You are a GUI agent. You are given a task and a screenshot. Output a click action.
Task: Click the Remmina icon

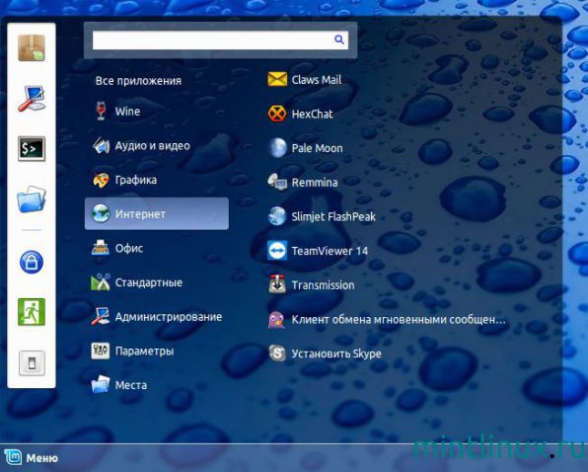(x=277, y=182)
